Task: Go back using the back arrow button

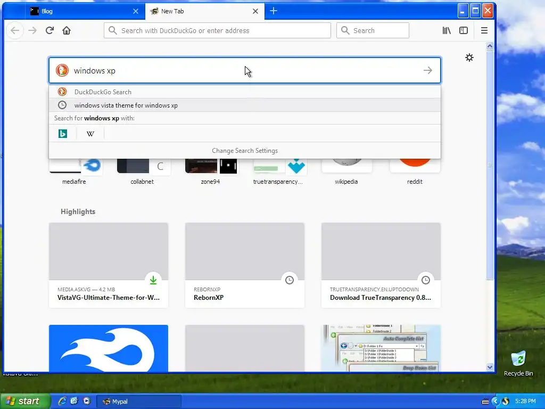Action: [14, 30]
